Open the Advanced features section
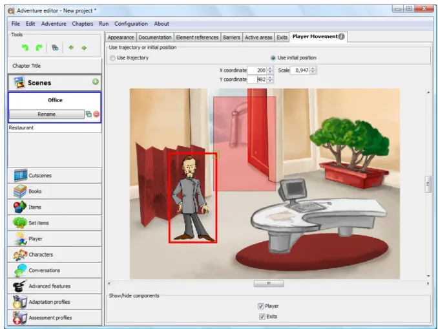The image size is (438, 329). [x=54, y=286]
